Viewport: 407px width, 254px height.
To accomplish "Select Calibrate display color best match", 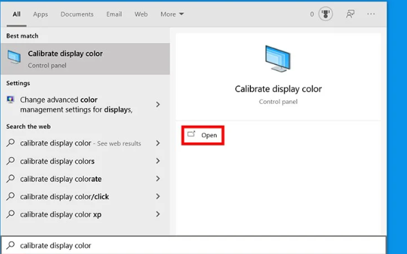I will pos(85,59).
